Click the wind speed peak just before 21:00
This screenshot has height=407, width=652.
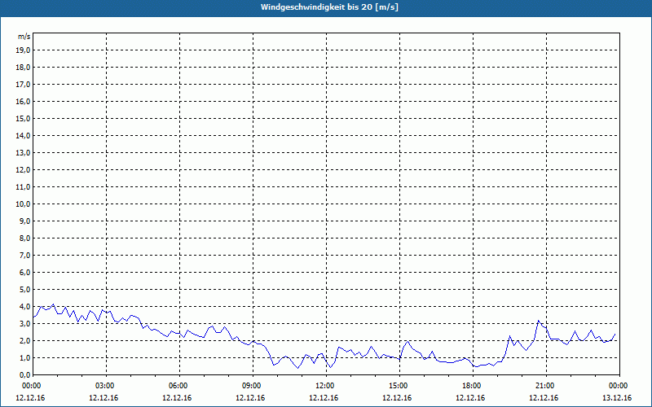click(538, 322)
